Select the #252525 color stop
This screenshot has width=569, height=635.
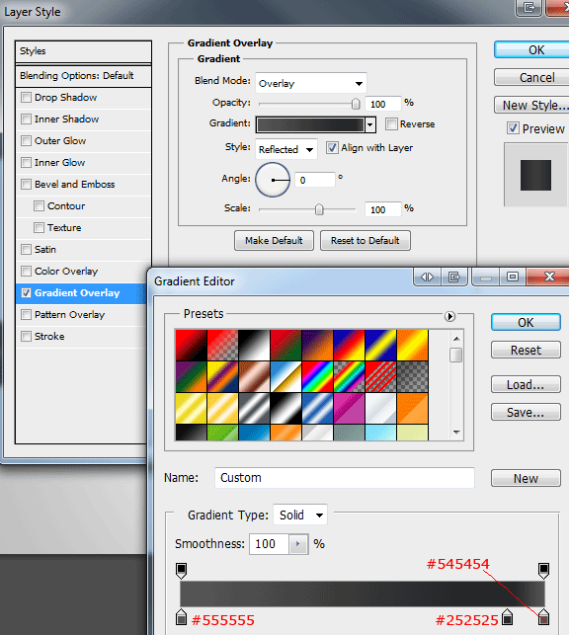click(507, 617)
